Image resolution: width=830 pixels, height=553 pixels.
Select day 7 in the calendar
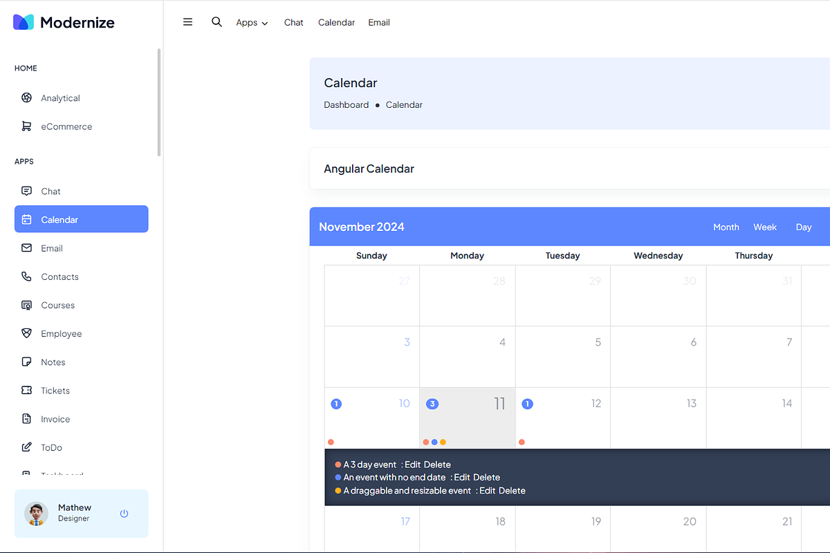754,357
